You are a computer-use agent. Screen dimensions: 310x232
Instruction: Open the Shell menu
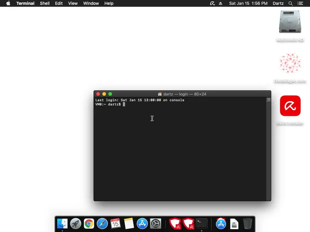[x=45, y=3]
